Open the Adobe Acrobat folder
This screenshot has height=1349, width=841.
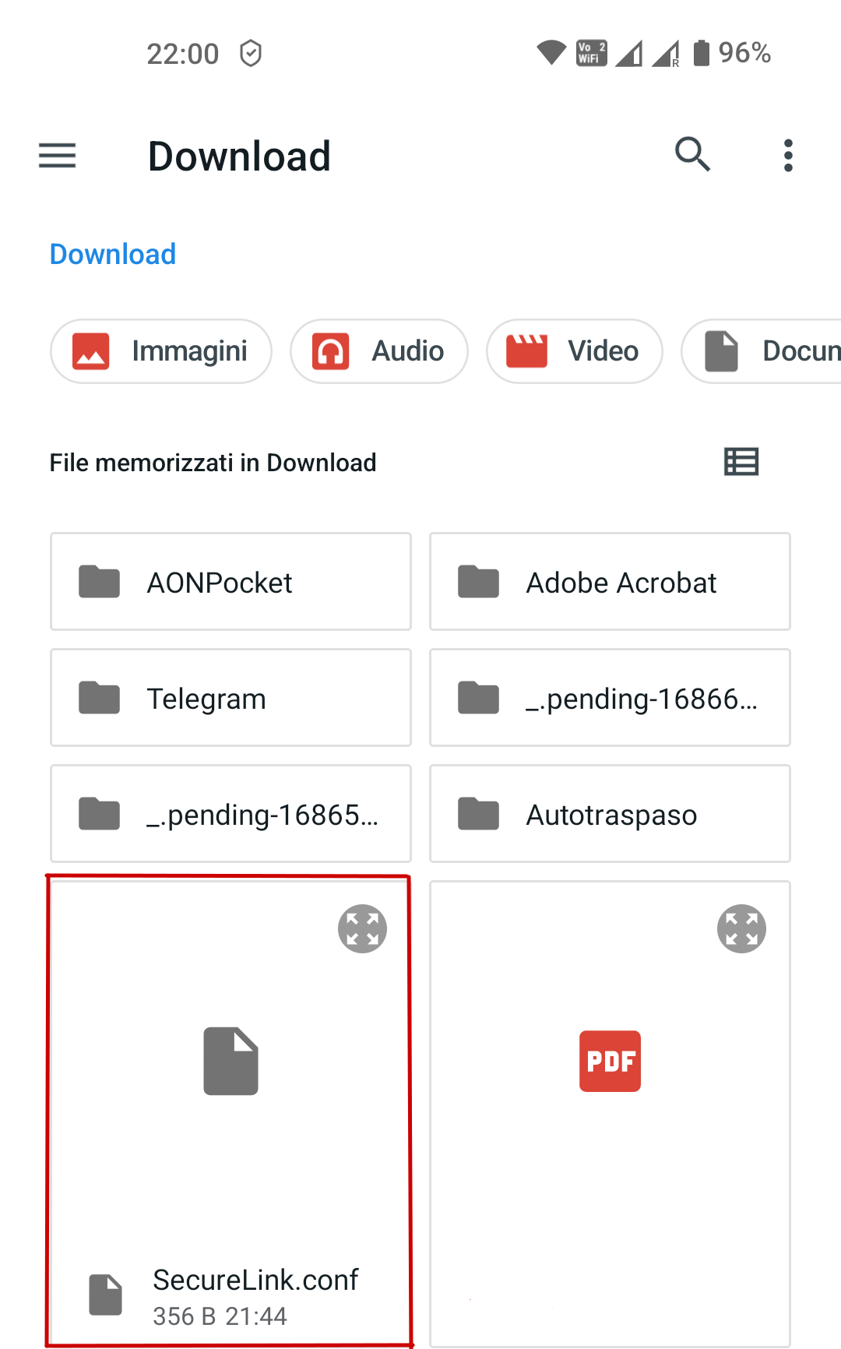(x=610, y=582)
